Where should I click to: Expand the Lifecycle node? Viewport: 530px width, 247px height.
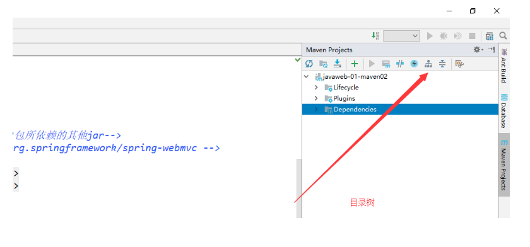[316, 88]
